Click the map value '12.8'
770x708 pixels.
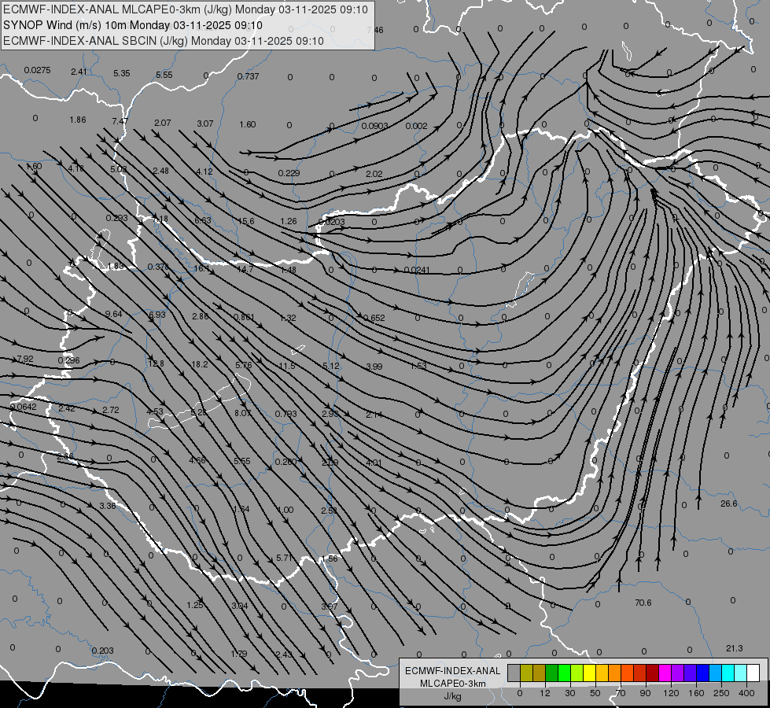[157, 363]
